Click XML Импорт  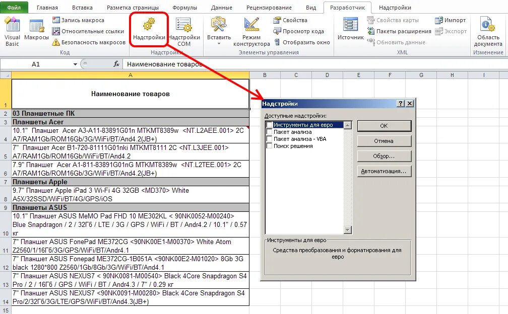(x=451, y=20)
